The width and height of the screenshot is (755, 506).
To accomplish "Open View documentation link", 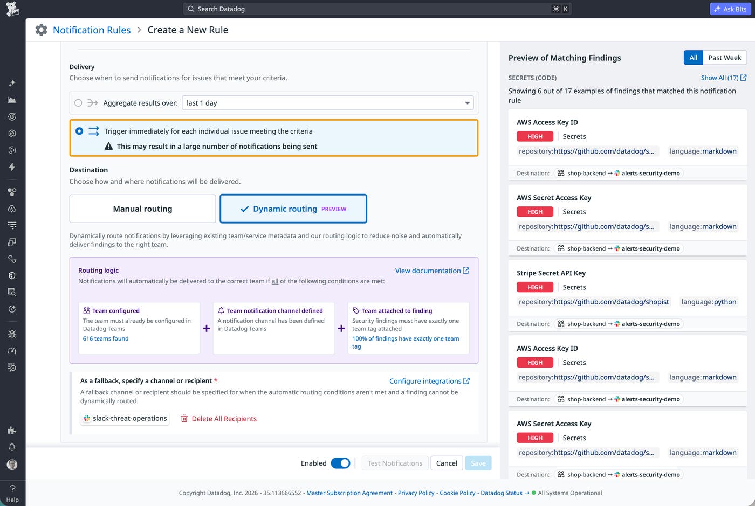I will coord(432,271).
